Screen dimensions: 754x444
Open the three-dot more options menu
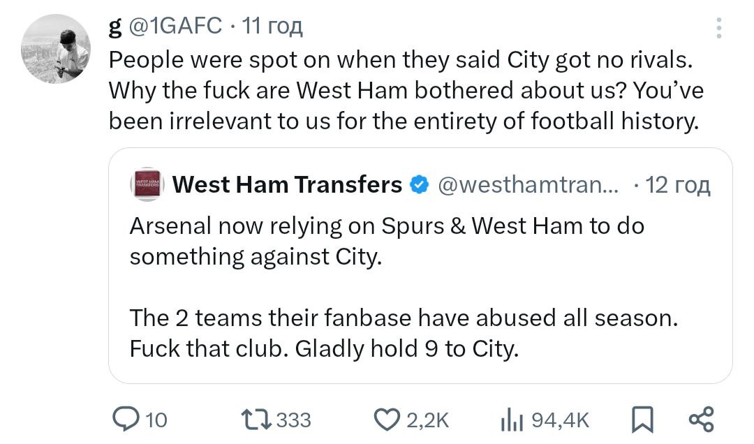point(720,28)
